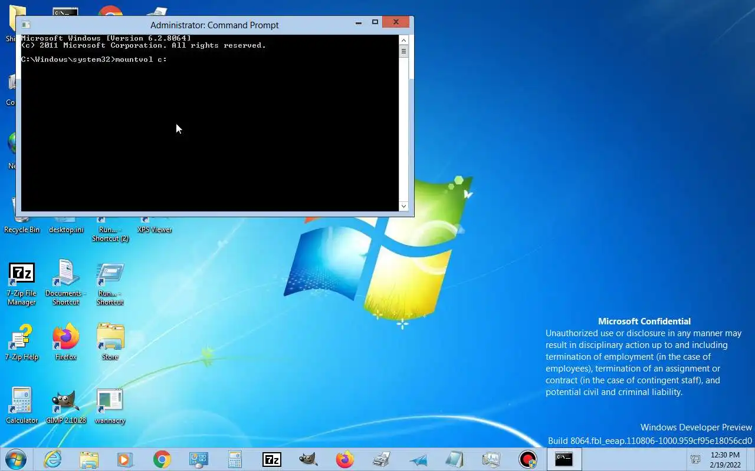
Task: Click the scroll down arrow in Command Prompt
Action: 404,206
